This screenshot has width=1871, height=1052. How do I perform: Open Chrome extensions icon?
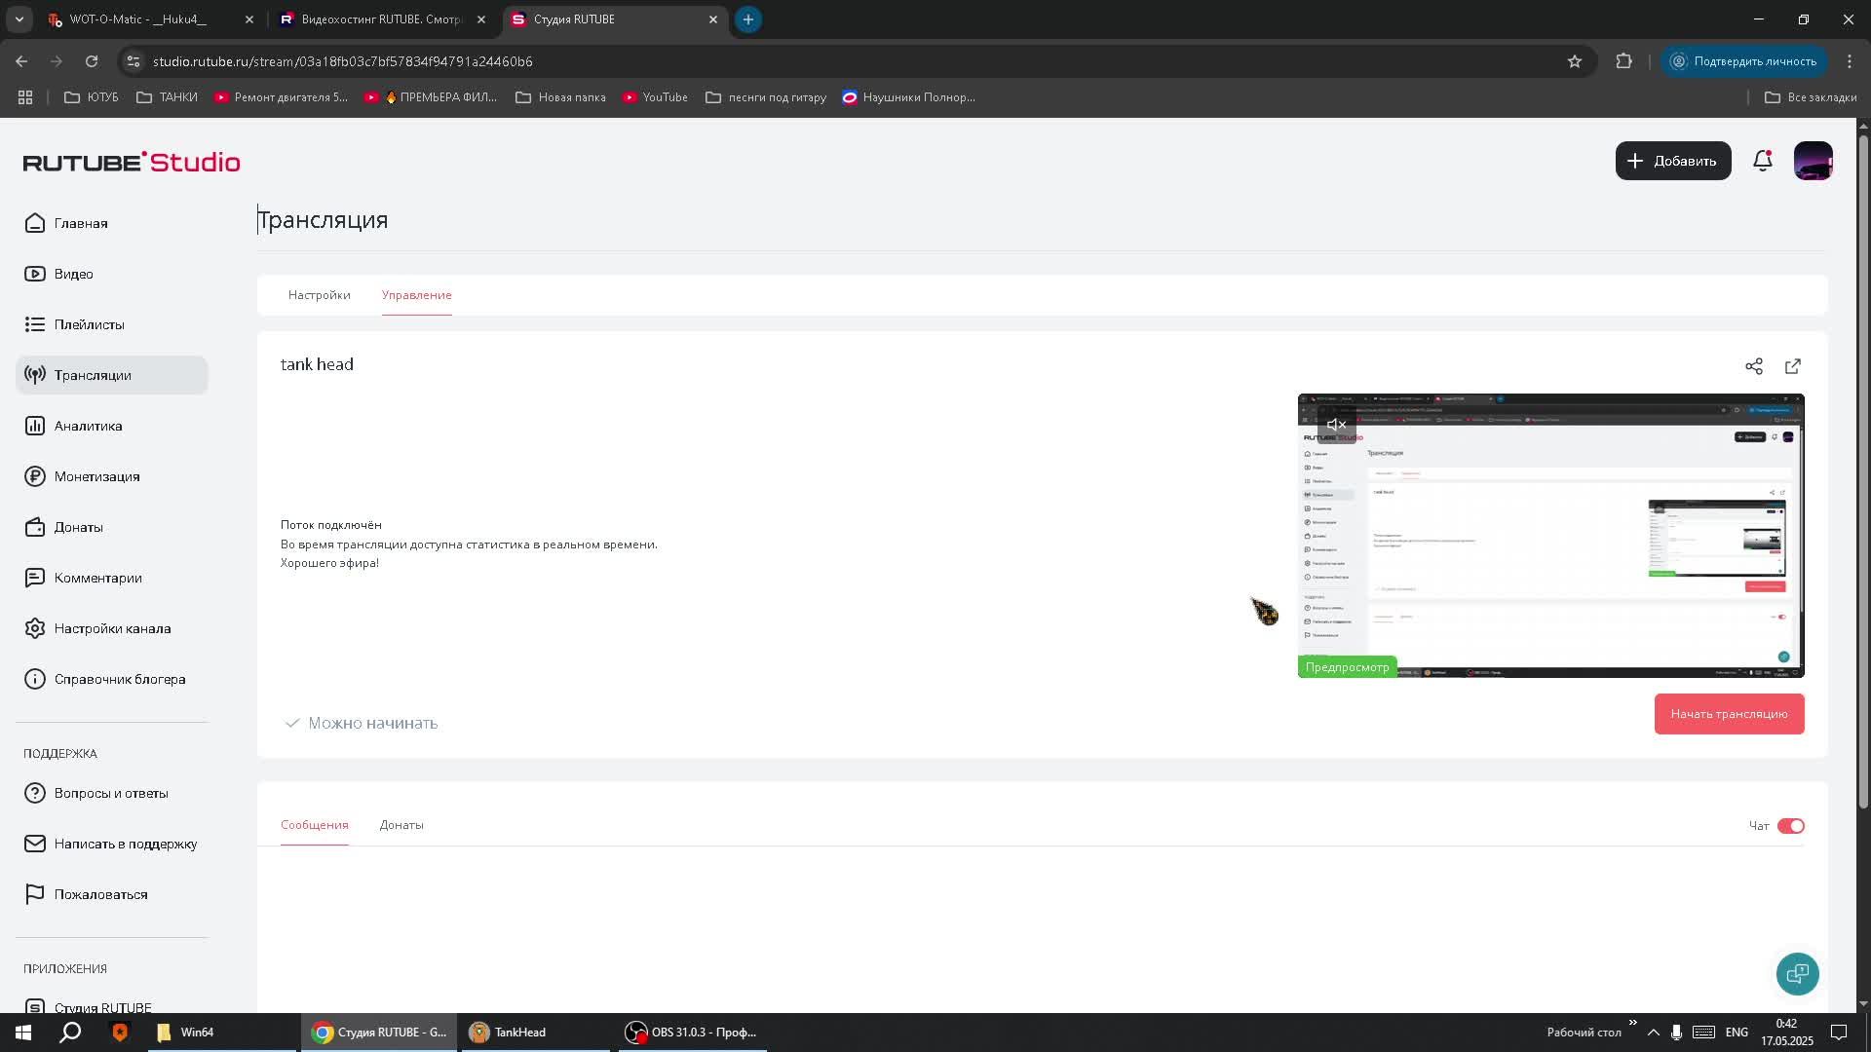[x=1623, y=61]
